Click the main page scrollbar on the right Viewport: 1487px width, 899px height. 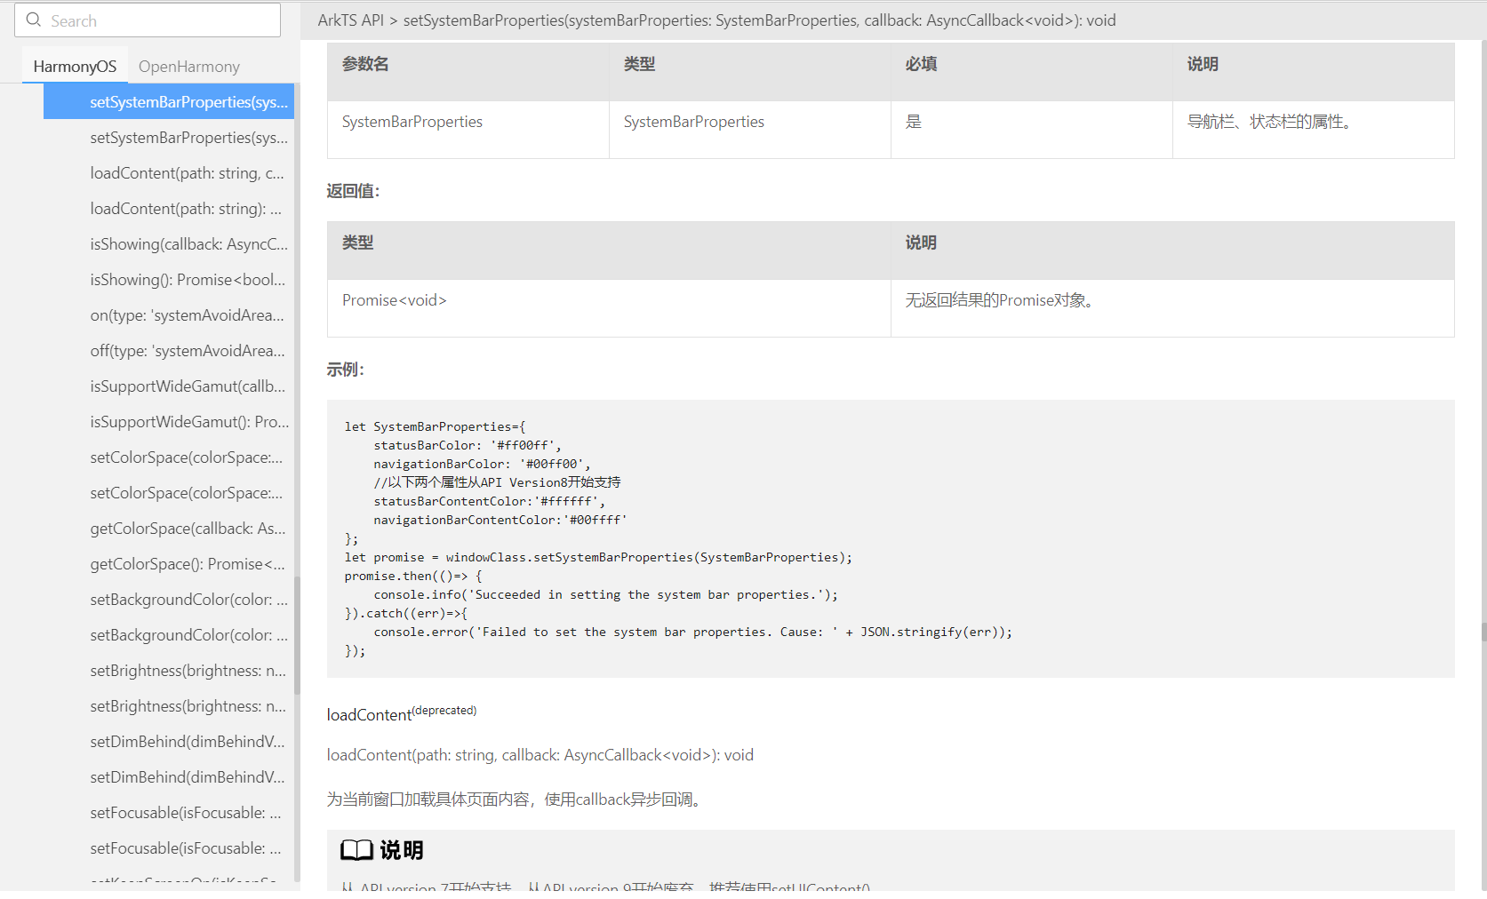pyautogui.click(x=1483, y=632)
